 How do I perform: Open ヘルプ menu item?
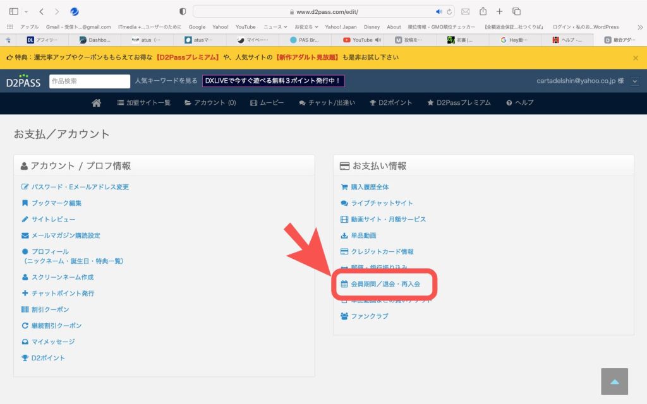[520, 103]
